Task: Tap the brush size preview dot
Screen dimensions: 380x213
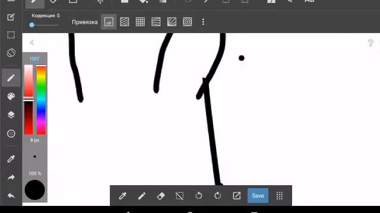Action: click(34, 156)
